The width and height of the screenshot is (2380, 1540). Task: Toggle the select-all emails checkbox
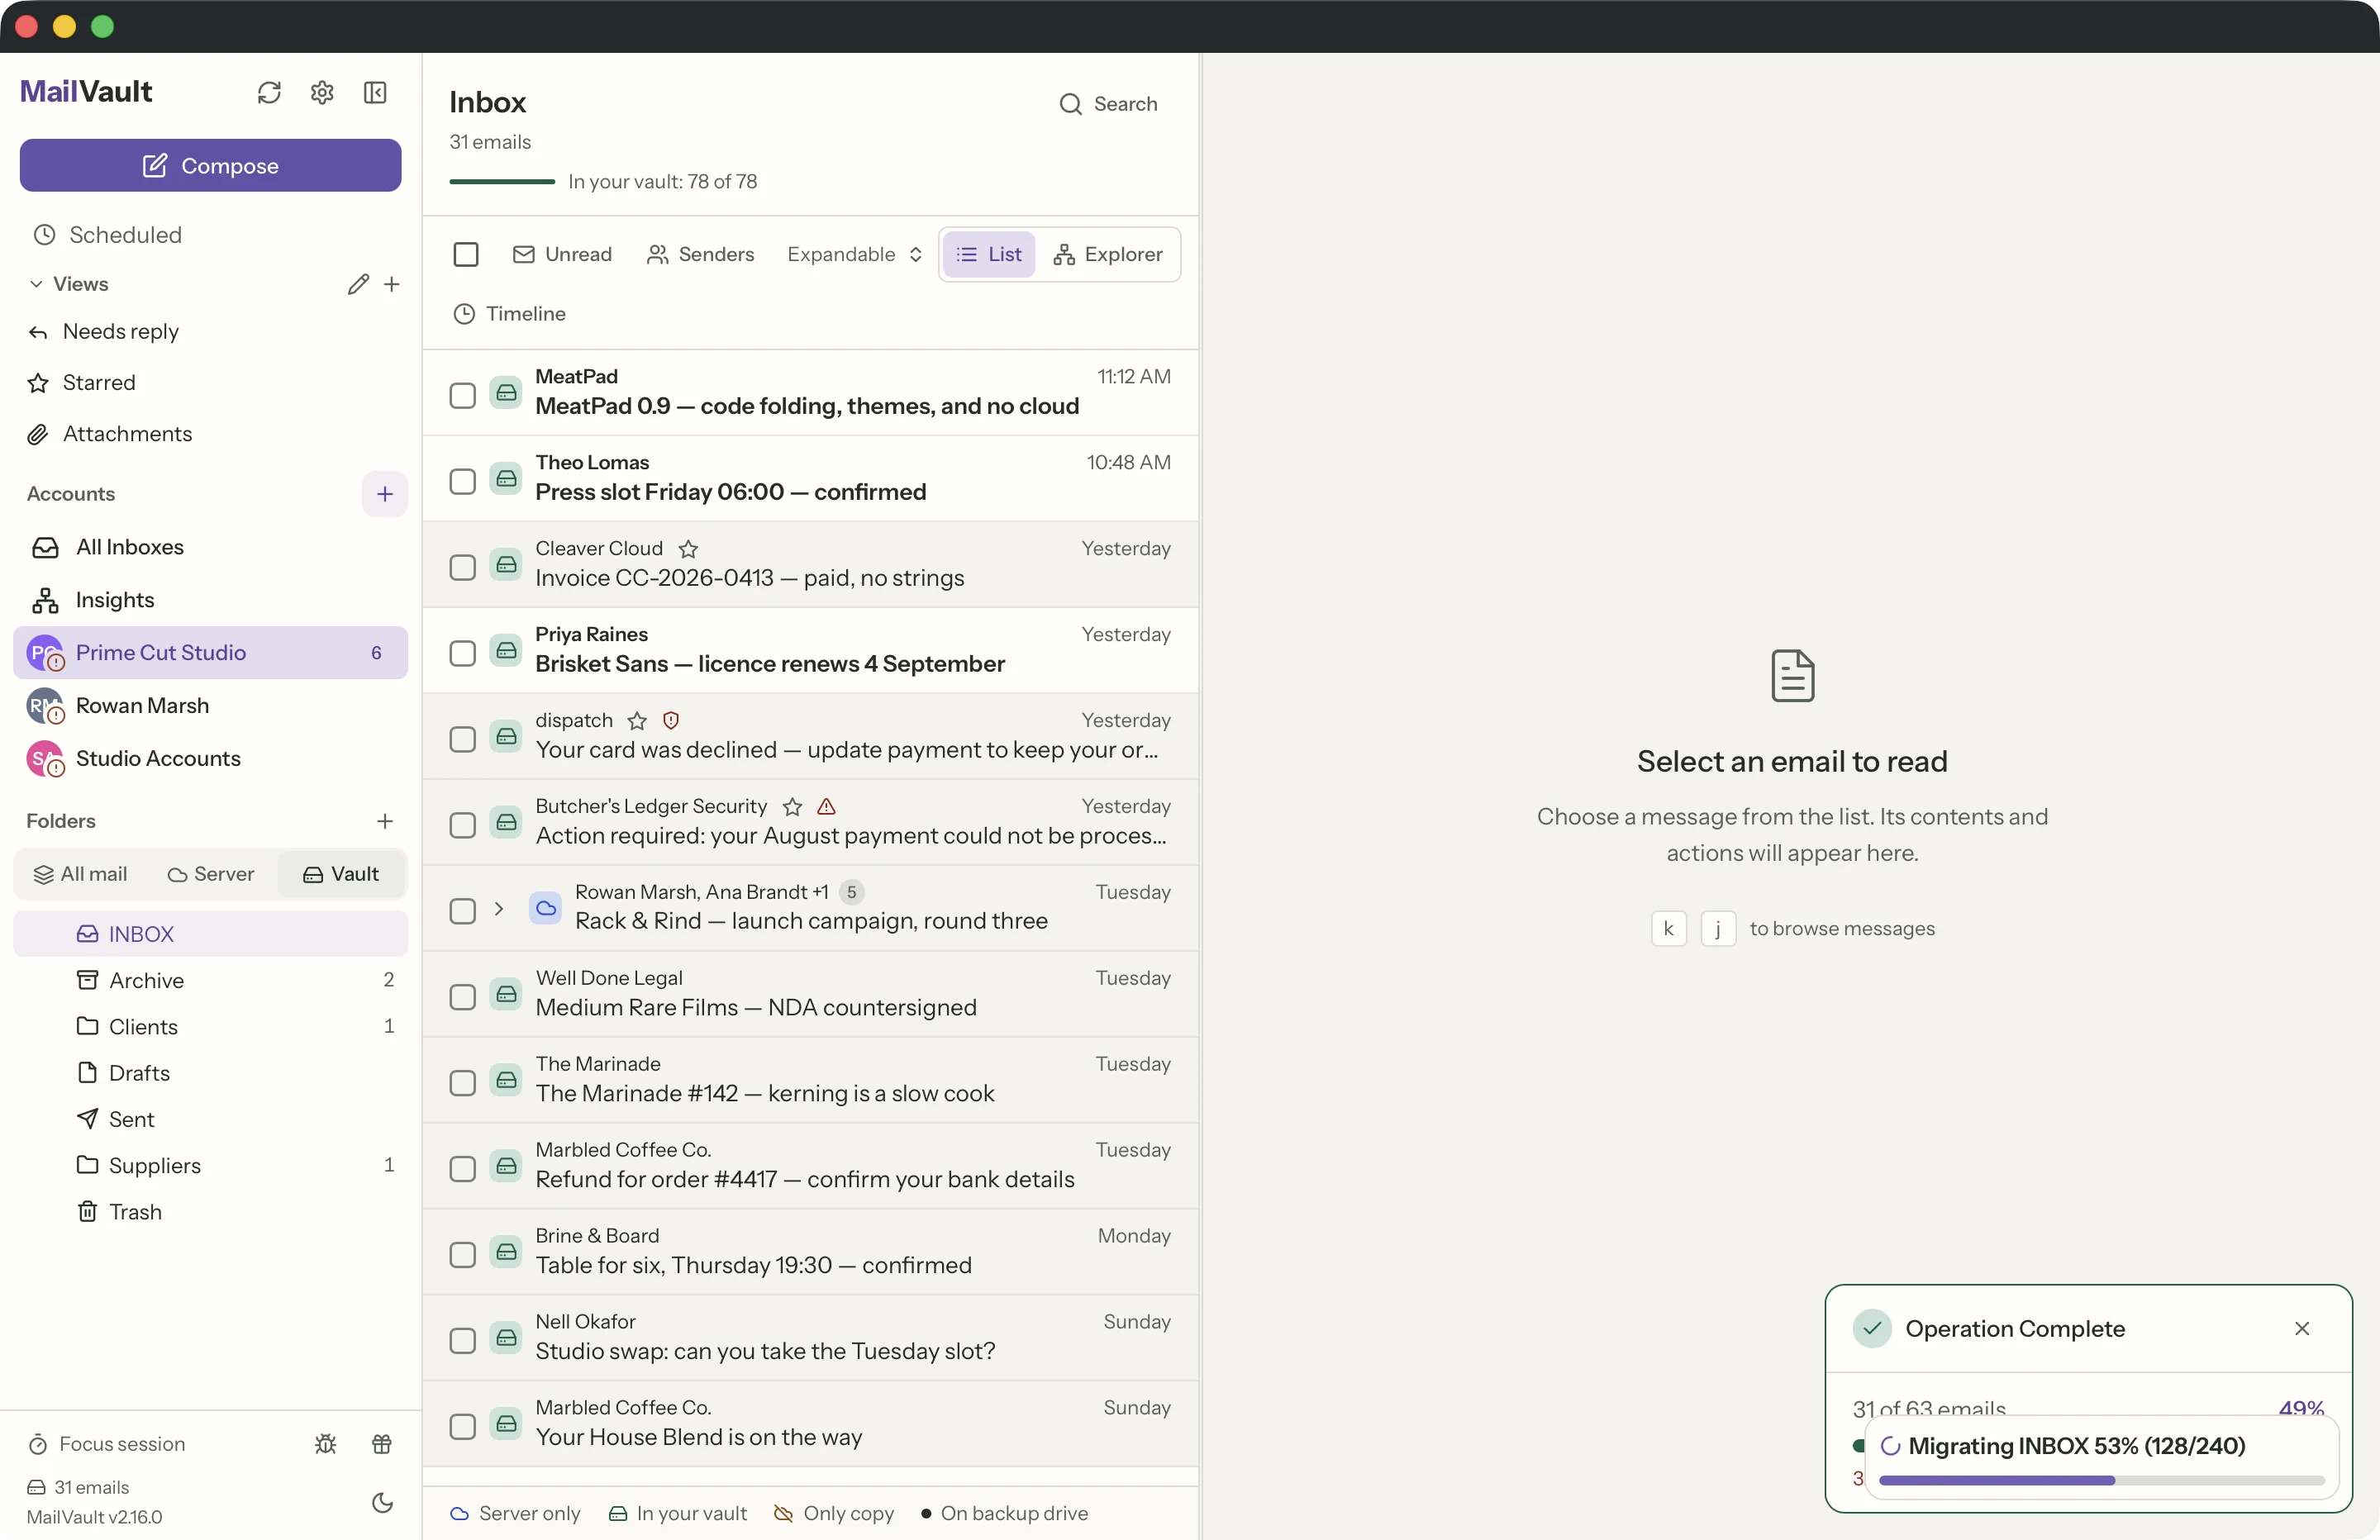pos(466,254)
